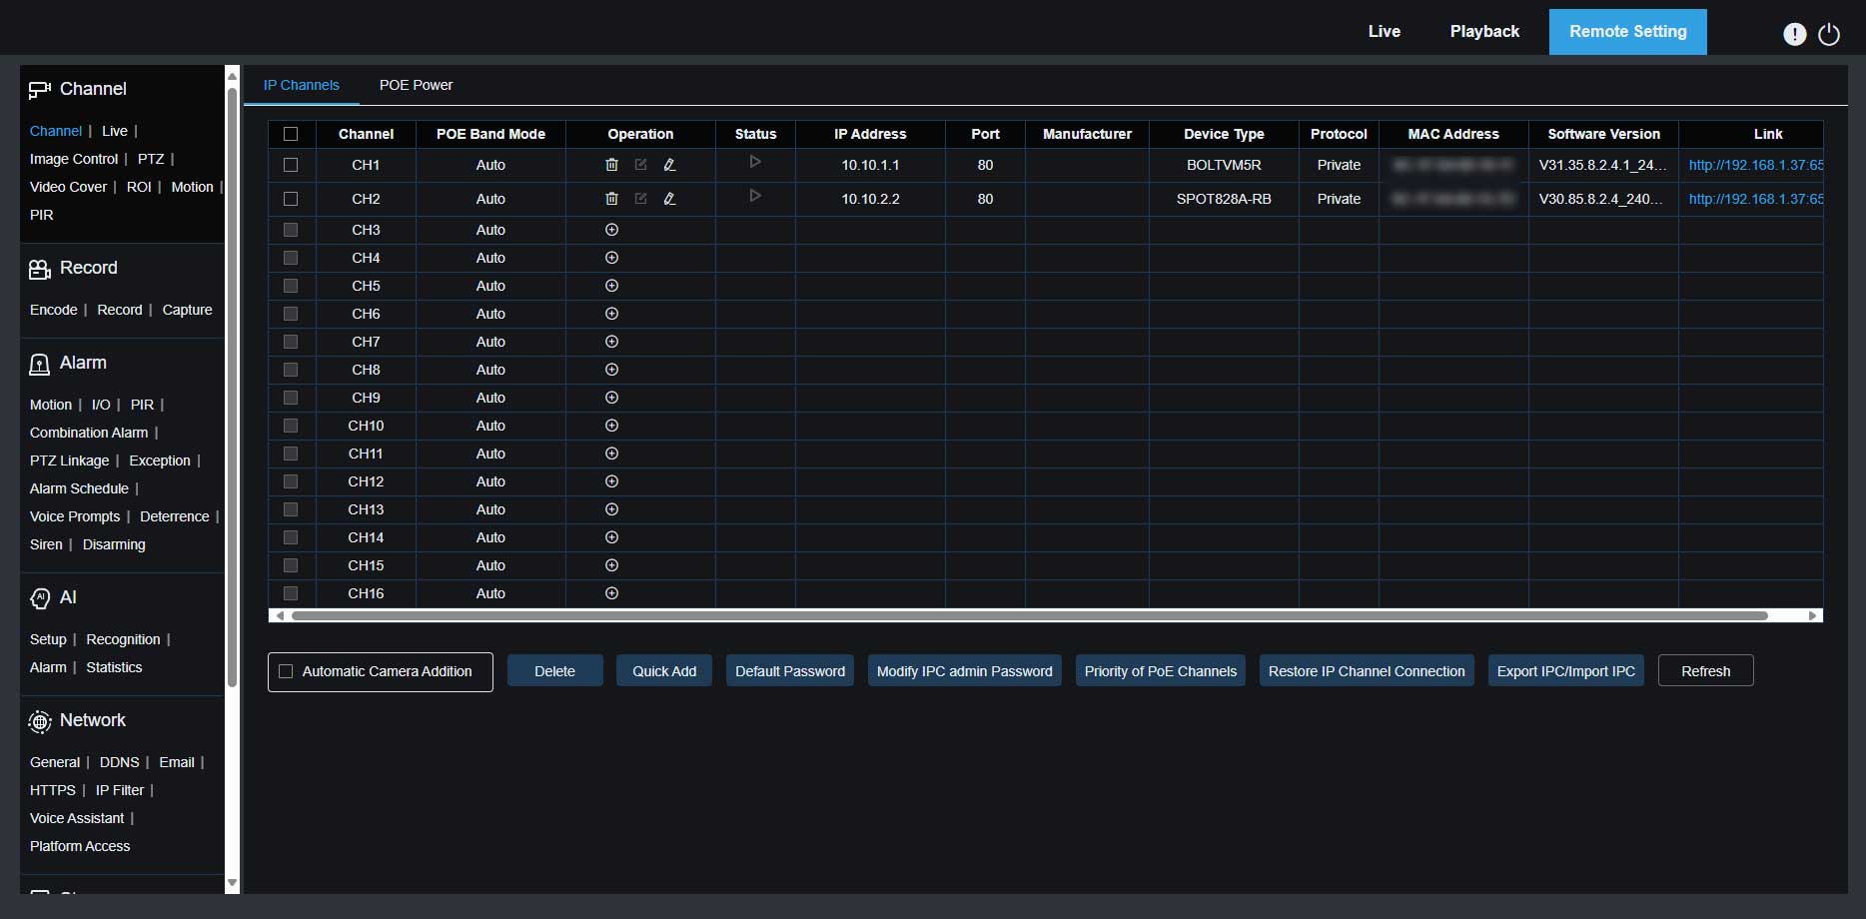Click the Quick Add button
The image size is (1866, 919).
[x=664, y=671]
